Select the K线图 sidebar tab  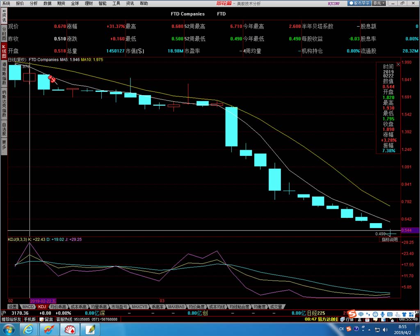pyautogui.click(x=4, y=51)
